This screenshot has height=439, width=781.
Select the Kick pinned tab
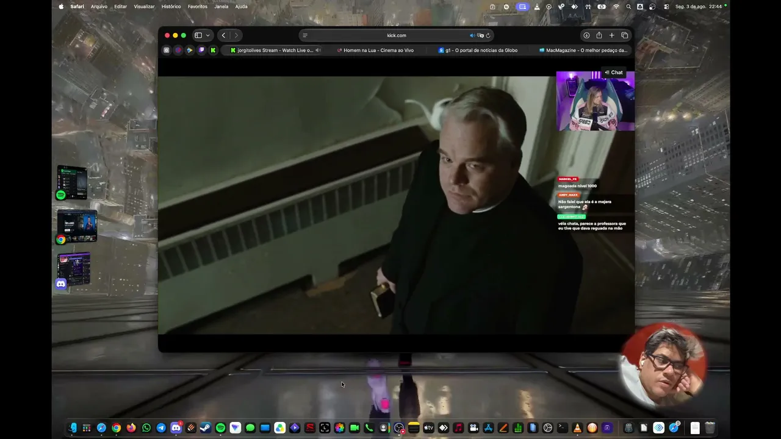click(x=213, y=50)
